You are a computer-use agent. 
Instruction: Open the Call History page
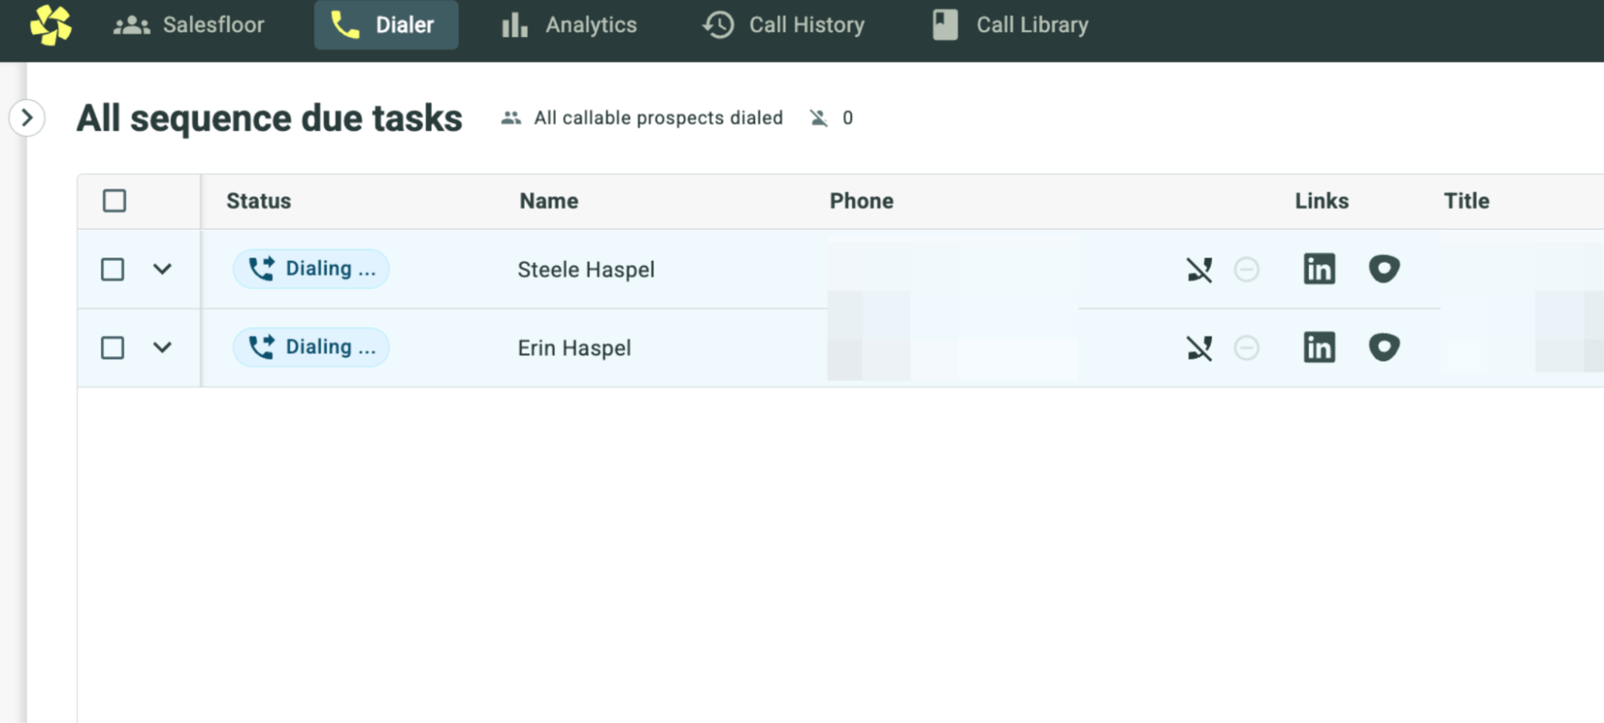[783, 25]
